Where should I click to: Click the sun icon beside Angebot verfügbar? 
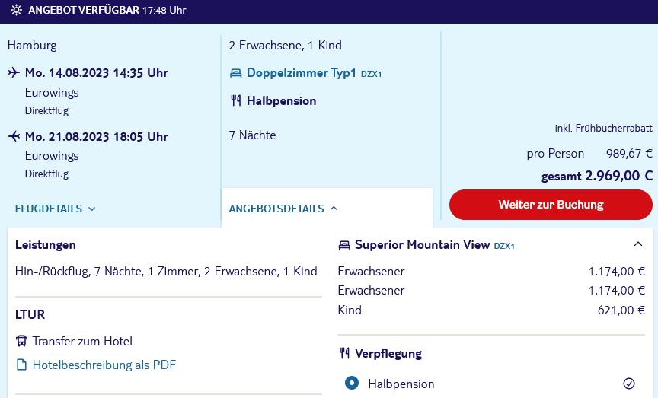tap(16, 10)
